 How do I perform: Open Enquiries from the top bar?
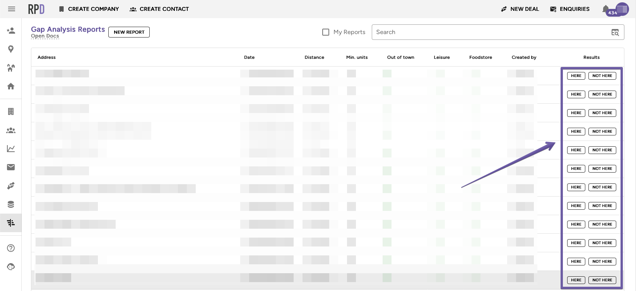tap(570, 9)
